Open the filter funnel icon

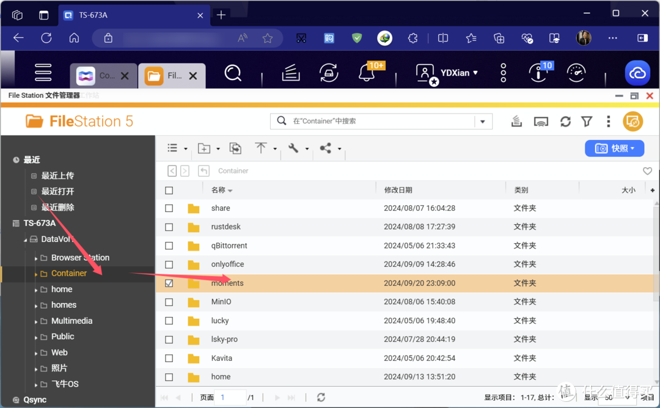point(587,122)
